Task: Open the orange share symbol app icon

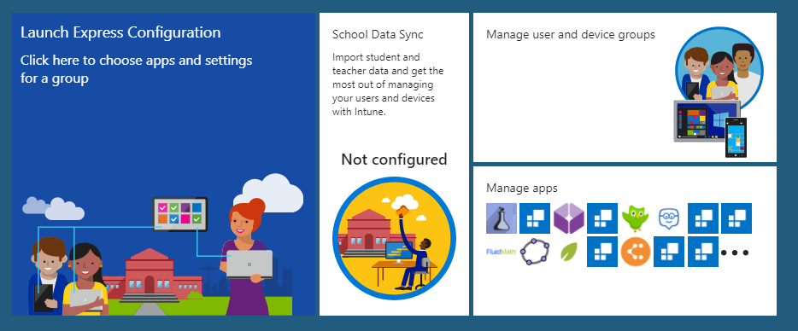Action: click(637, 251)
